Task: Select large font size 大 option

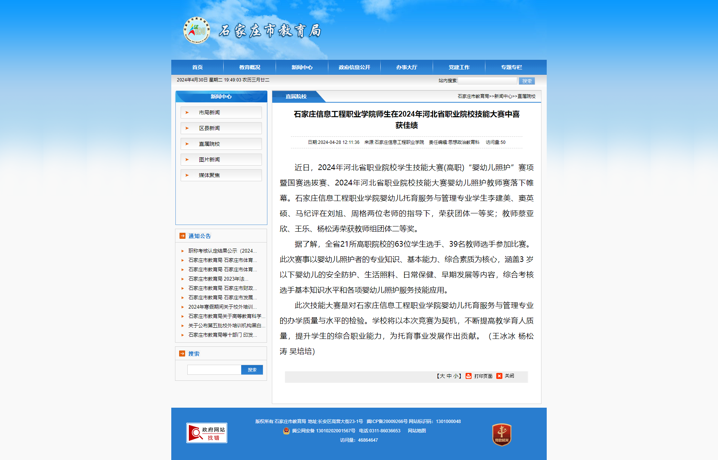Action: [442, 376]
